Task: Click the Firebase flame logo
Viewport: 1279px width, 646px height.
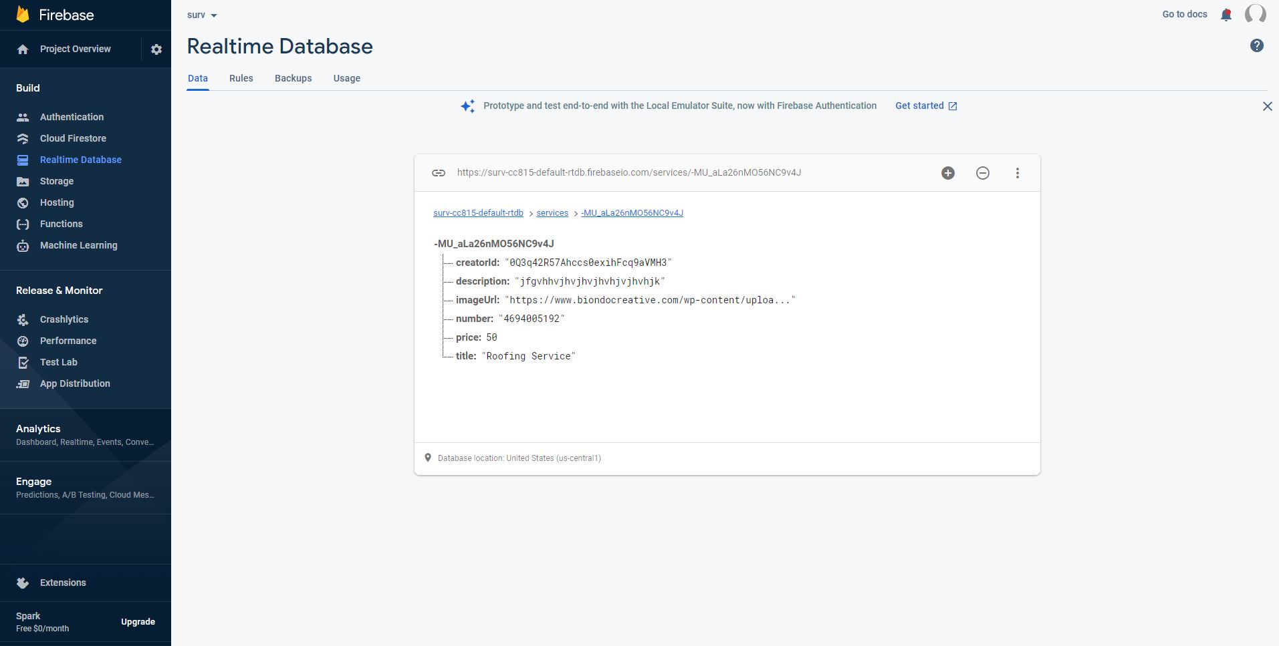Action: (x=23, y=15)
